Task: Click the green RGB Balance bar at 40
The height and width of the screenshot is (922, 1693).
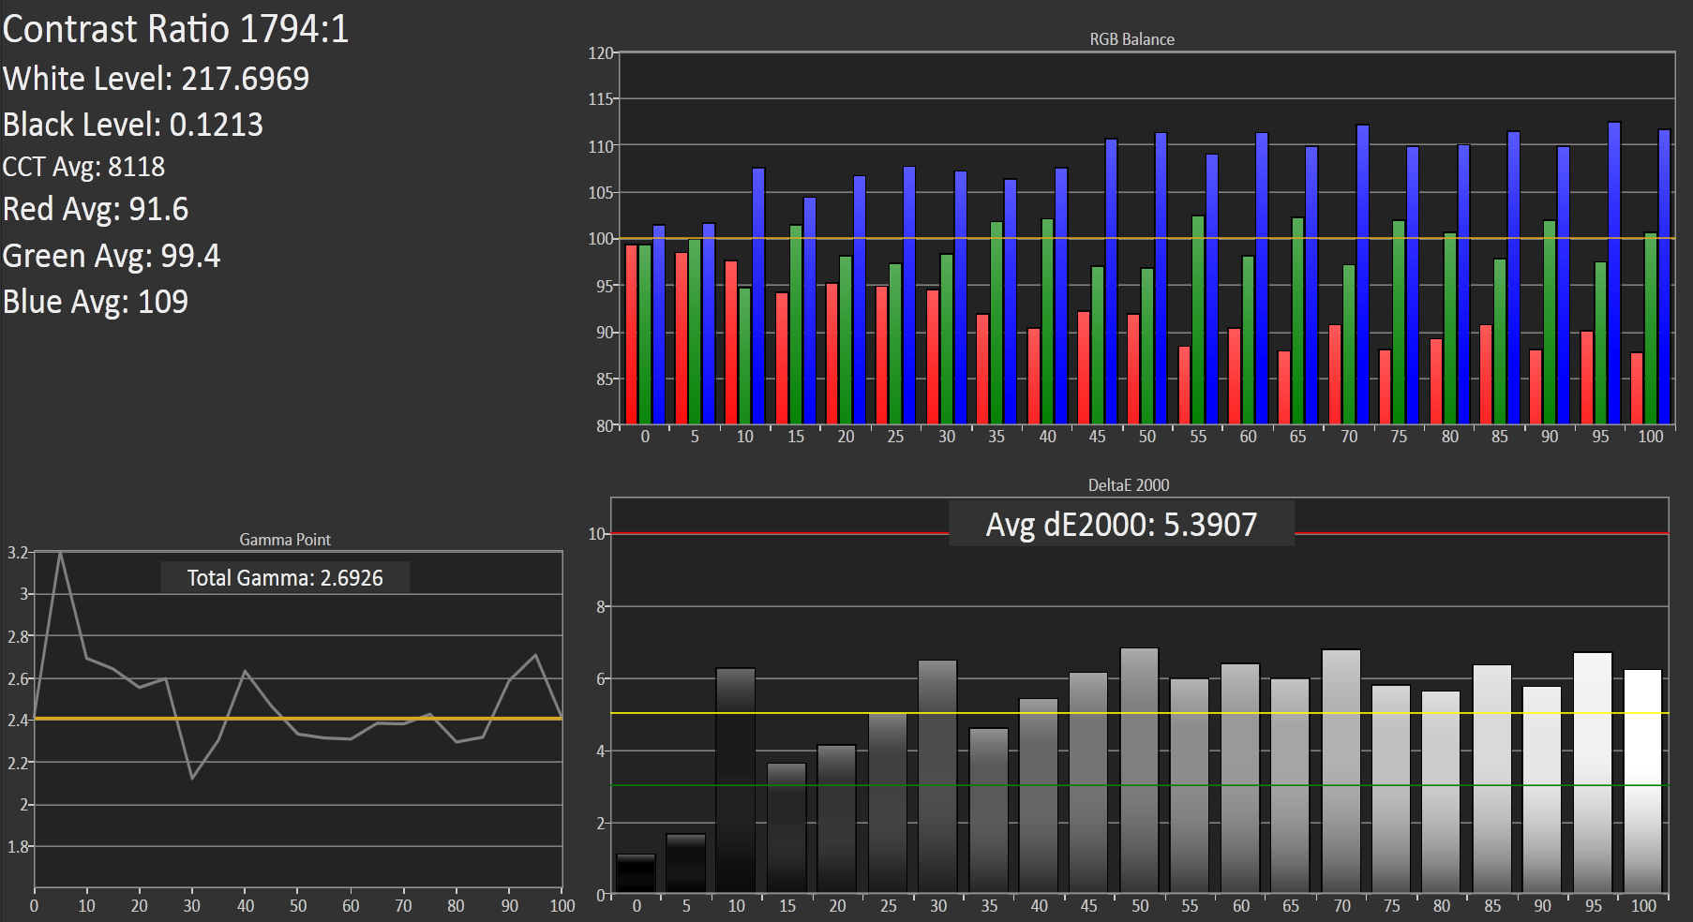Action: [1047, 321]
